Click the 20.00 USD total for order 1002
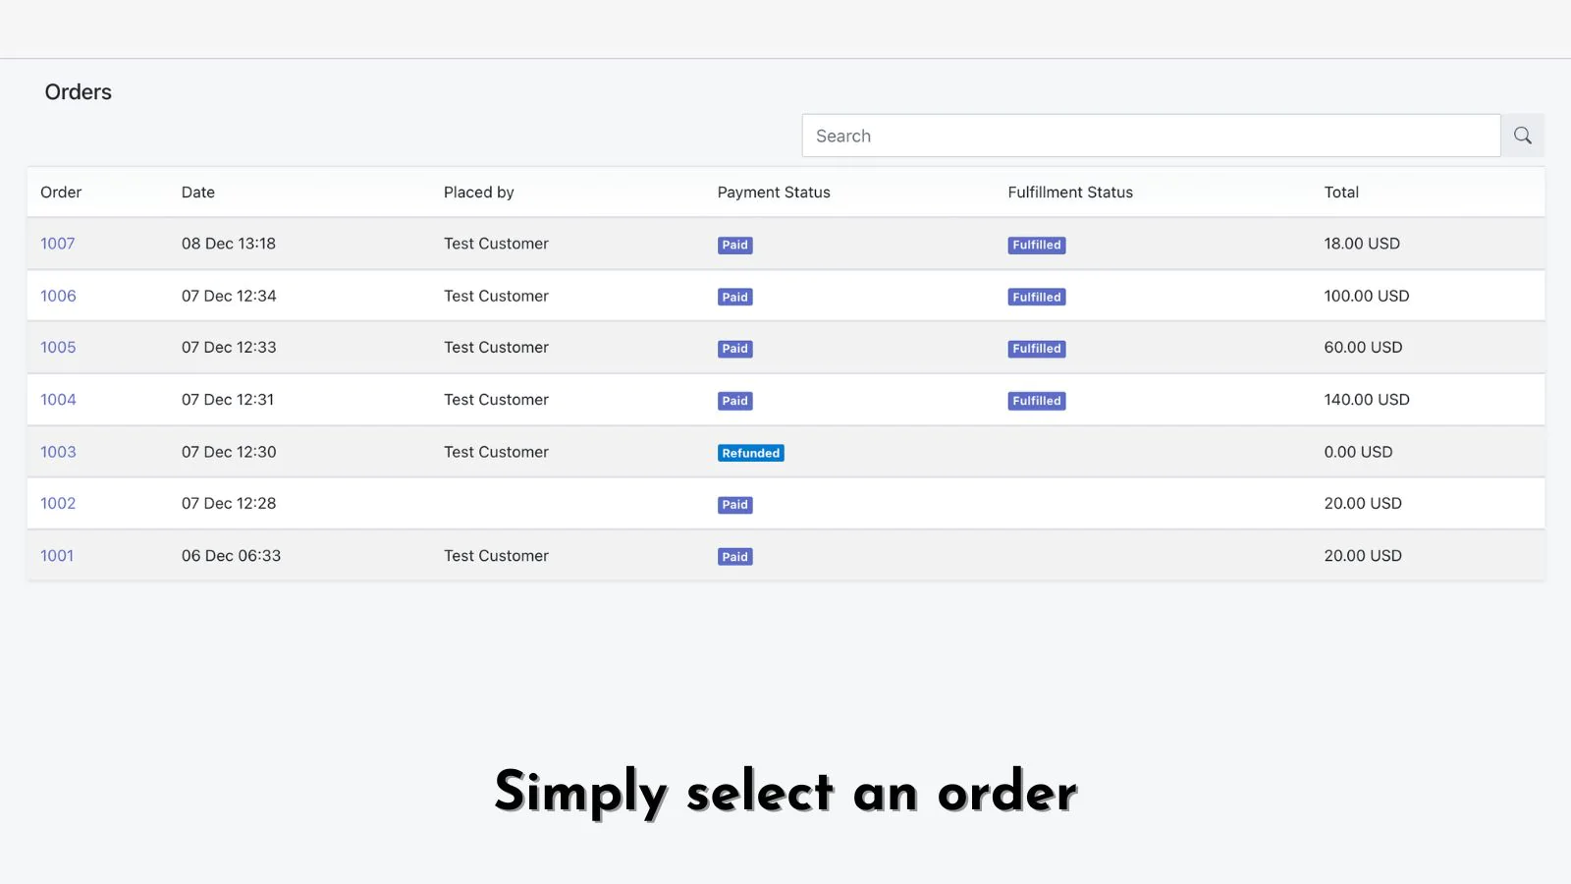 [1363, 503]
